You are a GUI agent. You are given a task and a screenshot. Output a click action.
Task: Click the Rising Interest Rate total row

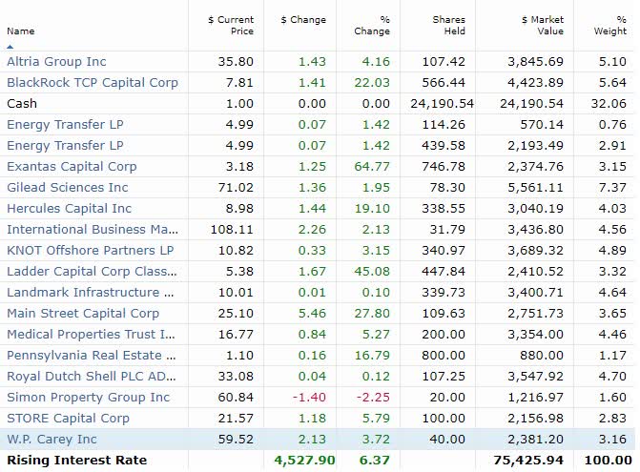[77, 460]
